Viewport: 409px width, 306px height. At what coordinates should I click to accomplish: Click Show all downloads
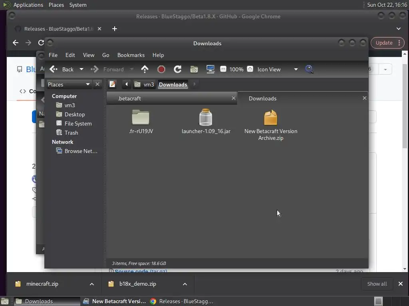[x=377, y=284]
